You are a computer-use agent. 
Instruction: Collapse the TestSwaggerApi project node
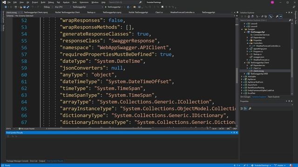(245, 32)
